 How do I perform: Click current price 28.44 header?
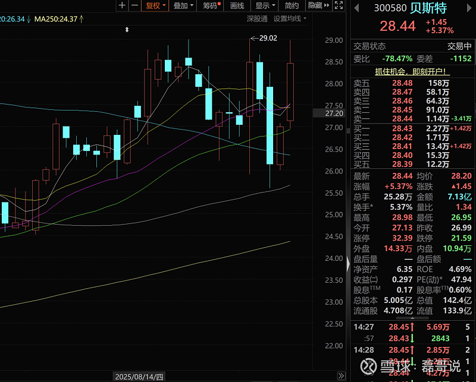pos(397,26)
